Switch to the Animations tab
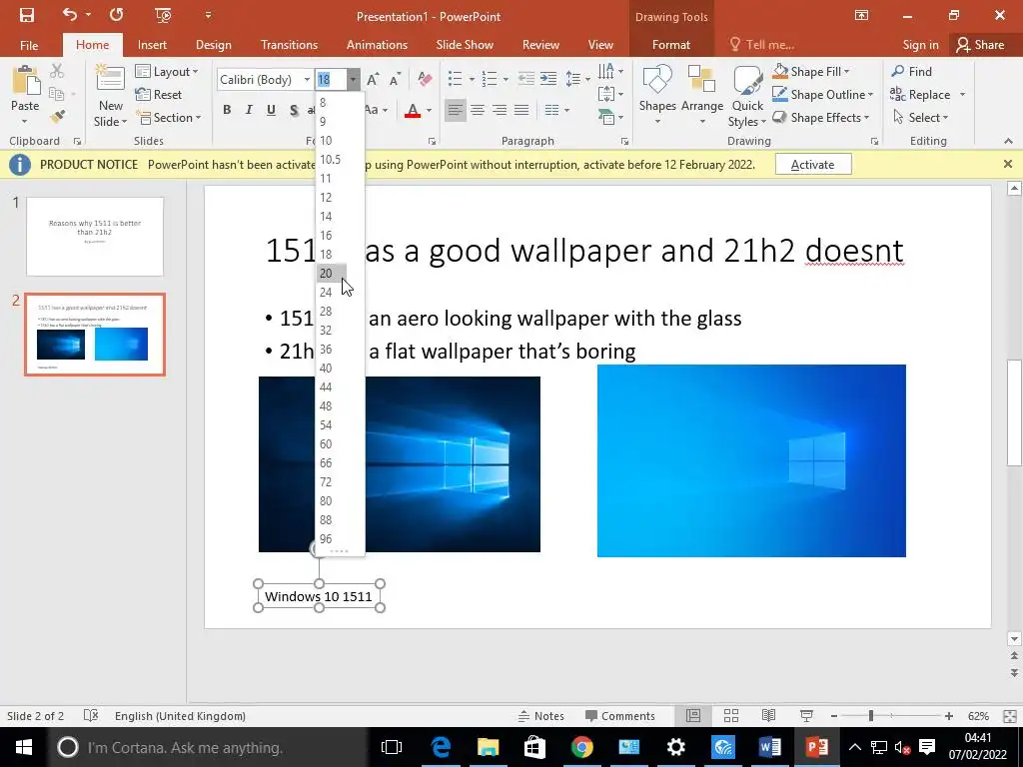The image size is (1023, 767). (x=377, y=45)
